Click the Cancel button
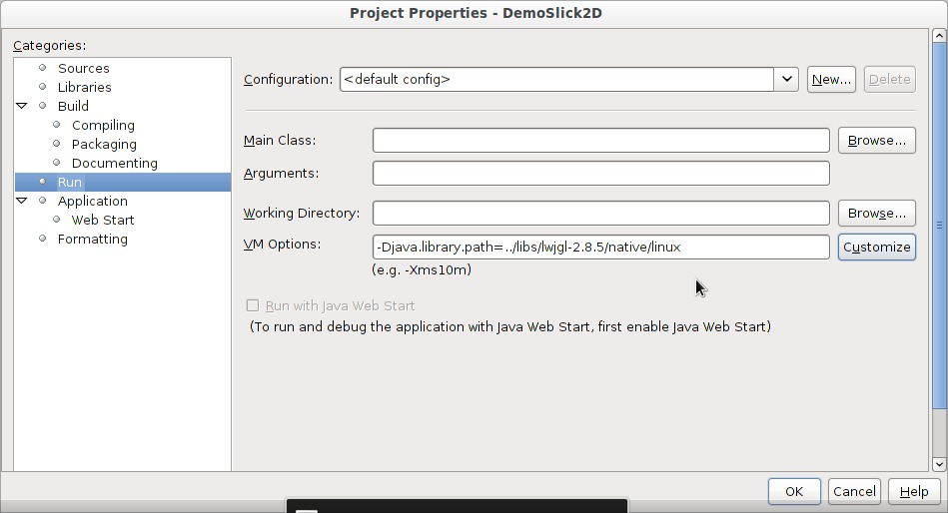 click(854, 492)
